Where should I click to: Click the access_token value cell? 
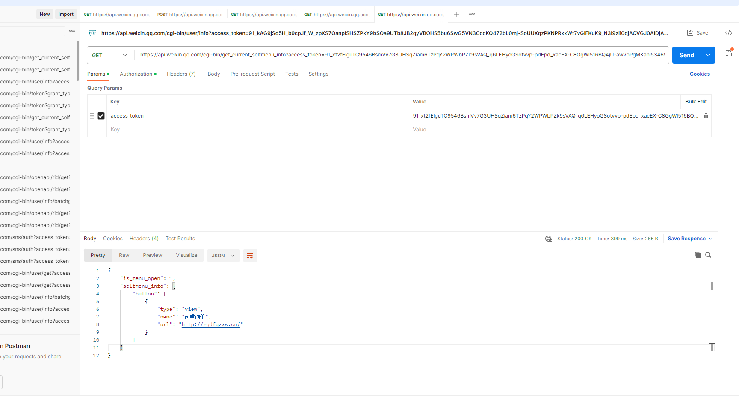555,116
